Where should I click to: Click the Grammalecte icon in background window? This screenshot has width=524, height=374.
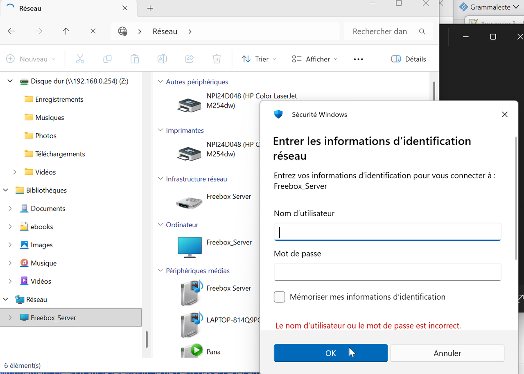point(463,7)
